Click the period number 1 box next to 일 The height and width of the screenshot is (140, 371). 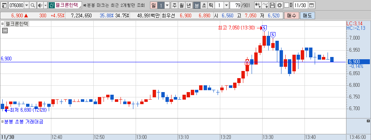(x=161, y=5)
